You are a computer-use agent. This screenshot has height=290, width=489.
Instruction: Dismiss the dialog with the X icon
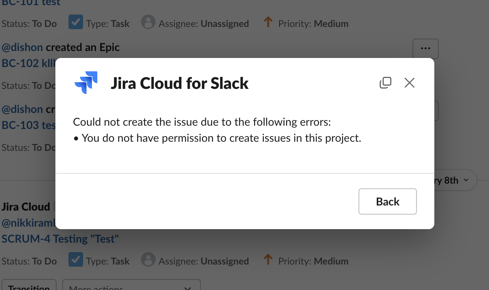(x=409, y=83)
